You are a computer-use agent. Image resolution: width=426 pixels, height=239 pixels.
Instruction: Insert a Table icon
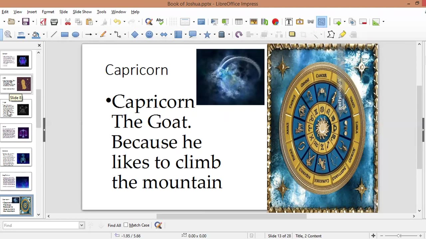[239, 22]
